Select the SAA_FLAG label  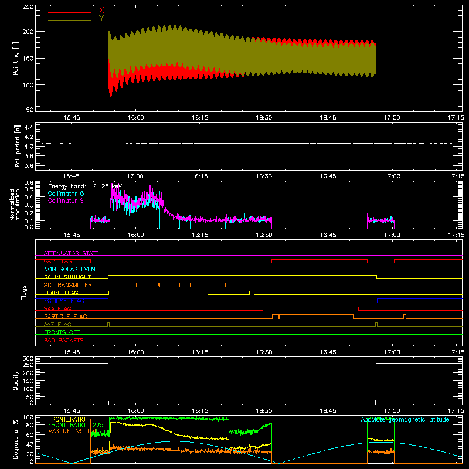point(57,308)
